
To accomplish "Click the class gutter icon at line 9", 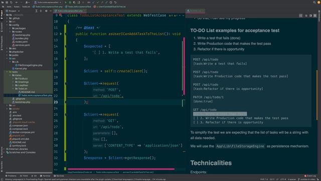I will (61, 15).
